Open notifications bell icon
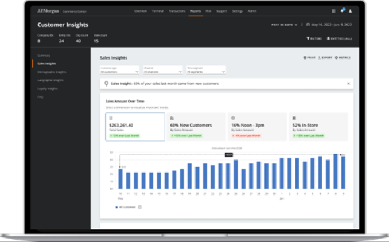 [342, 11]
